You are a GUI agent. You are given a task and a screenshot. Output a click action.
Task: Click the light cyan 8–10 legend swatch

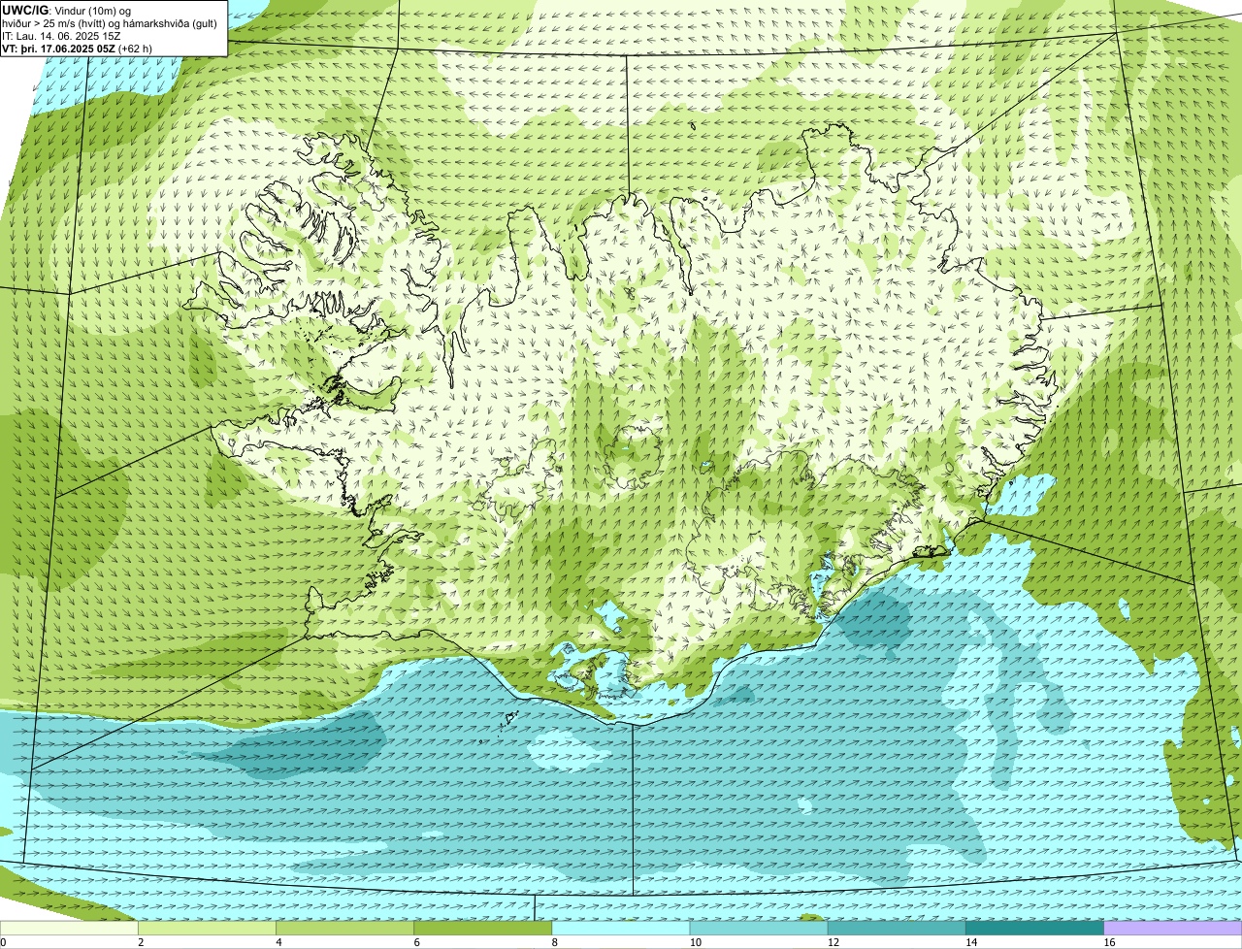click(621, 928)
